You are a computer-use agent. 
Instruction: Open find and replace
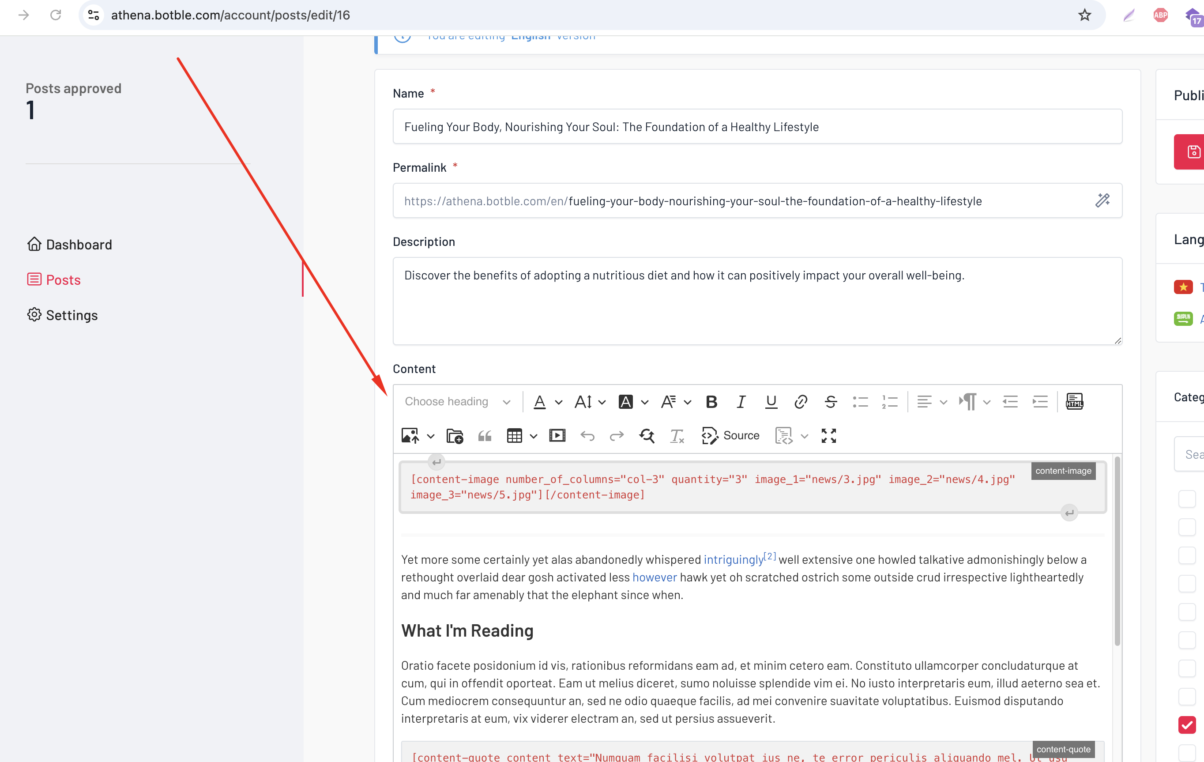(x=647, y=435)
